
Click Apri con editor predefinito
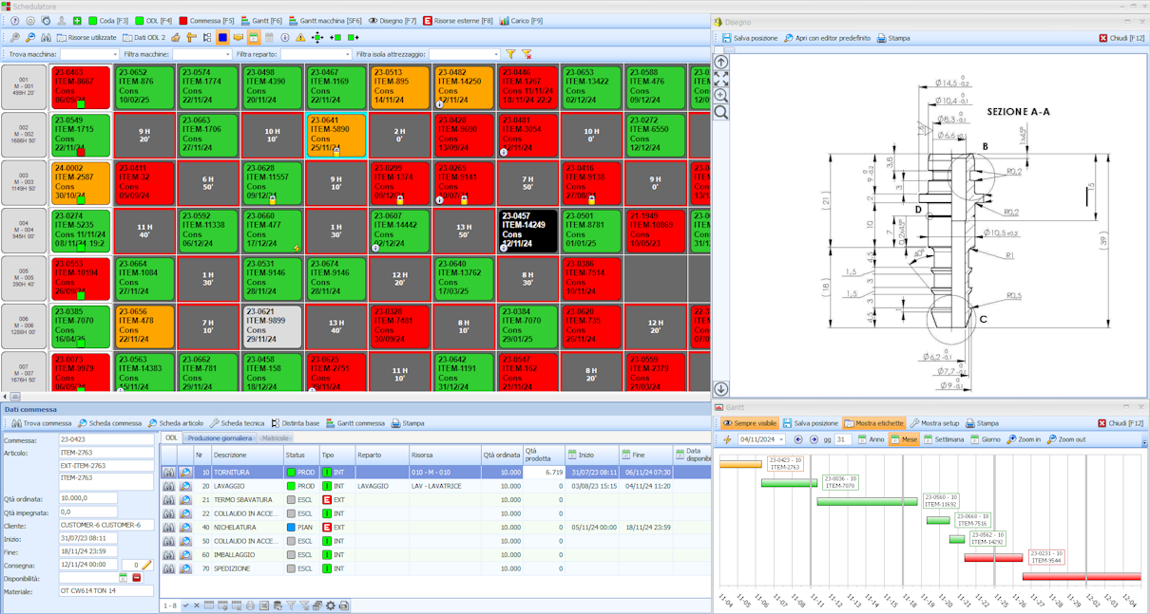(826, 38)
